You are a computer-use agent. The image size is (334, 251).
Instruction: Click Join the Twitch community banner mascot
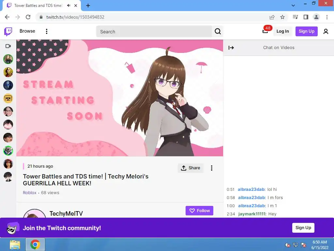click(13, 228)
